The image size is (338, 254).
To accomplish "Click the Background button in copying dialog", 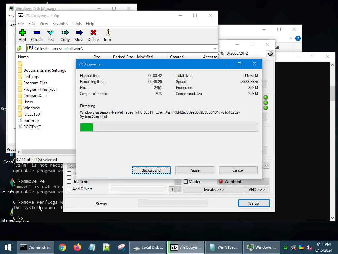I will point(151,170).
